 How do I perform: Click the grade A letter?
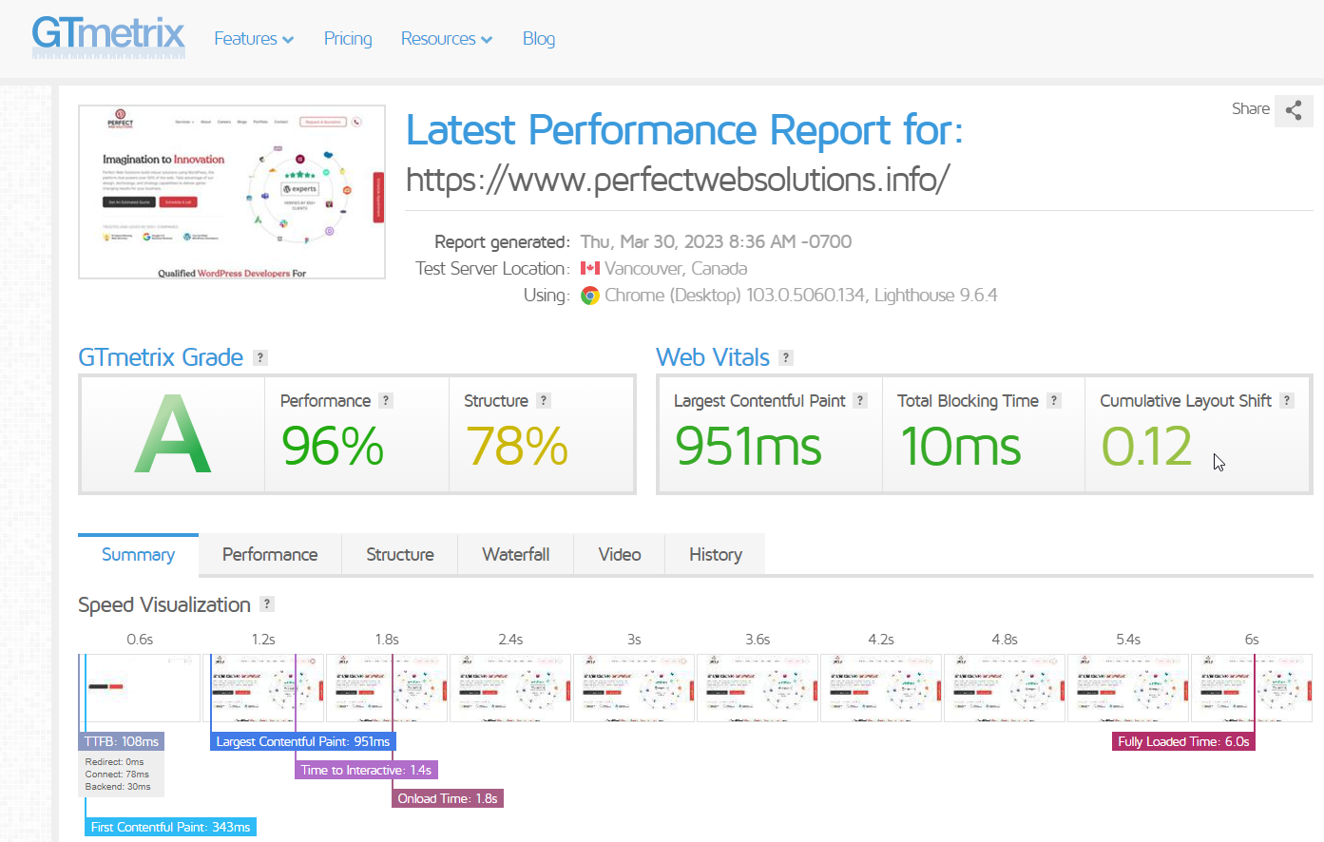172,435
